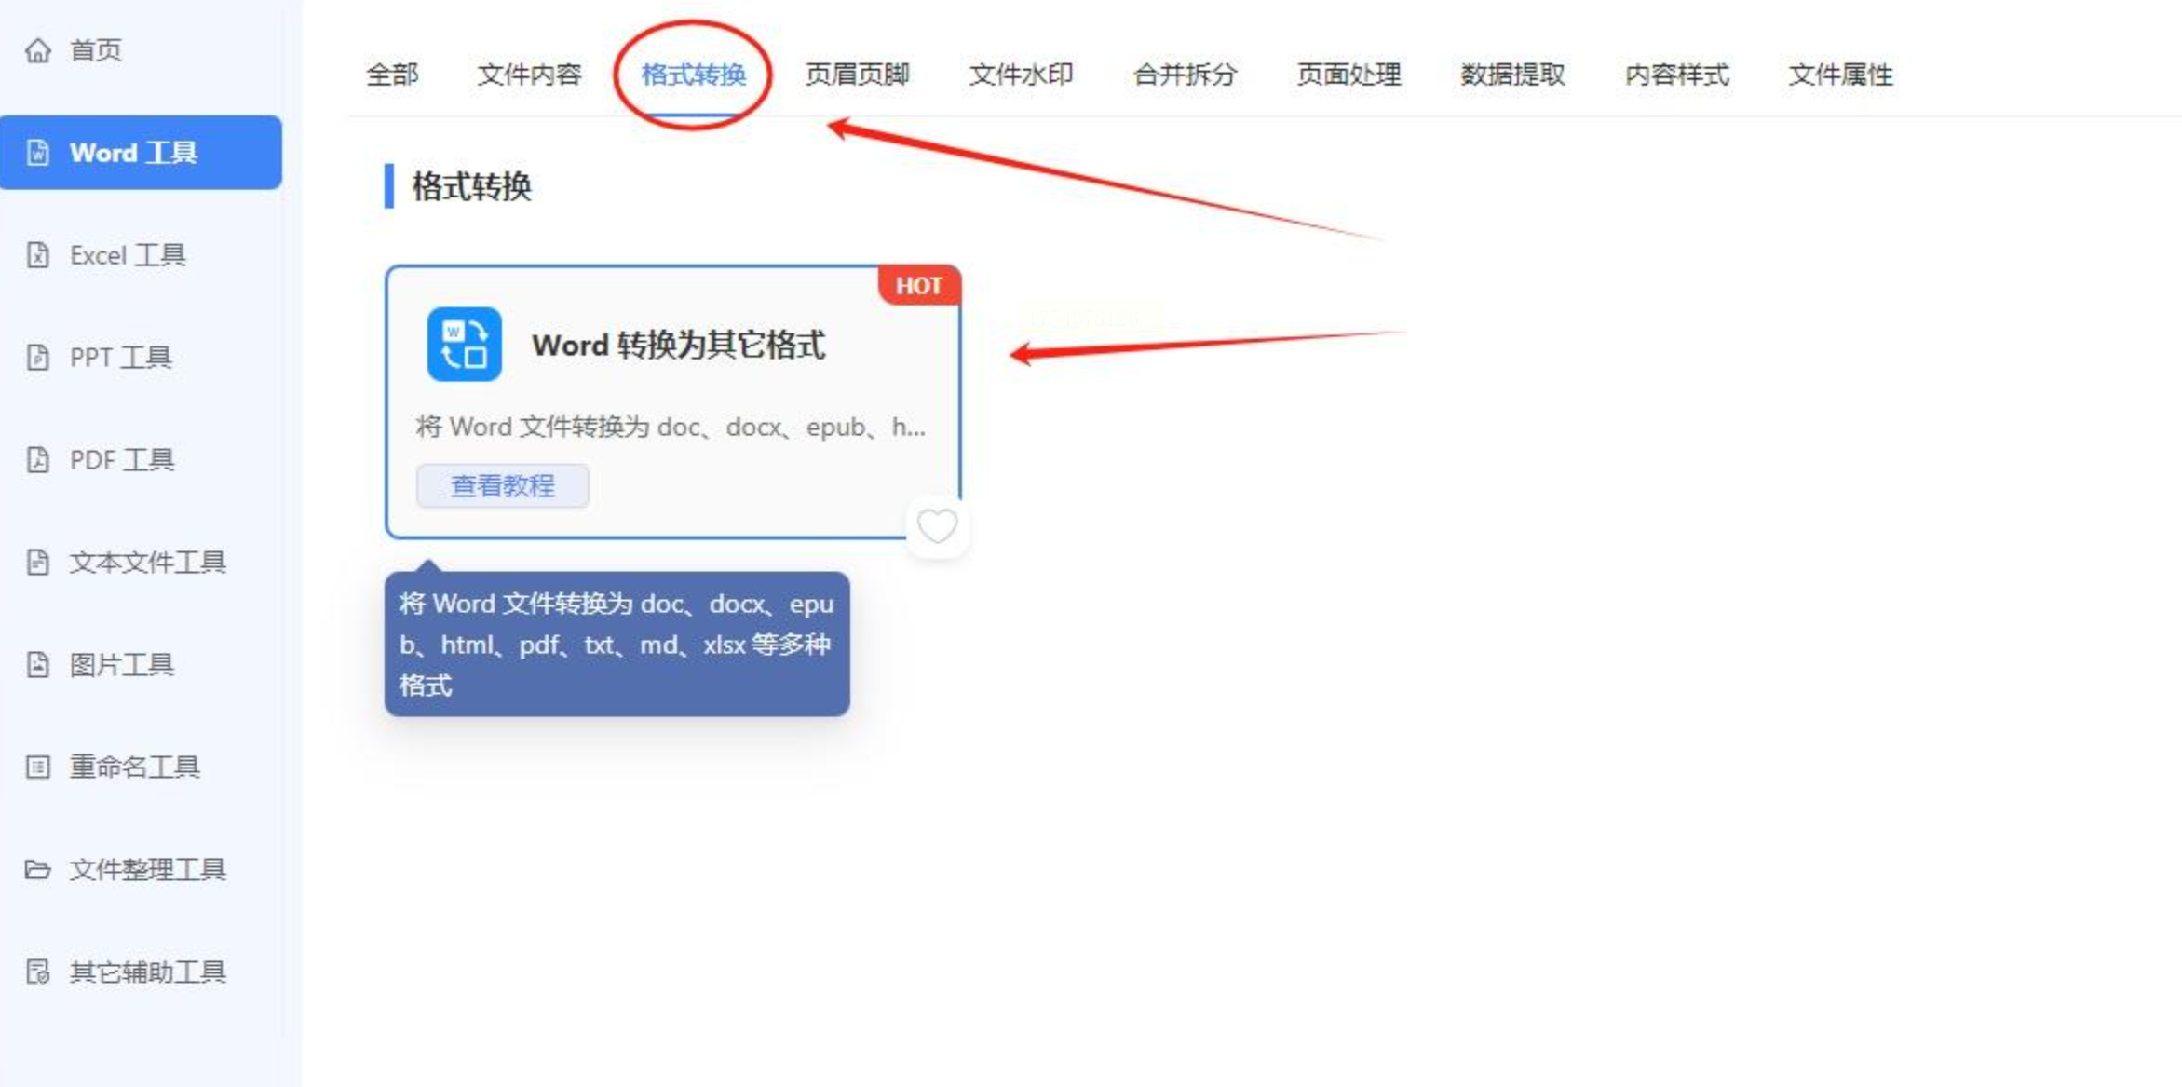Click the folder icon for file organizing
Screen dimensions: 2182x1087
click(37, 870)
